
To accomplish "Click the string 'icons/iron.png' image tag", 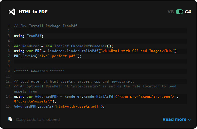I will [147, 96].
